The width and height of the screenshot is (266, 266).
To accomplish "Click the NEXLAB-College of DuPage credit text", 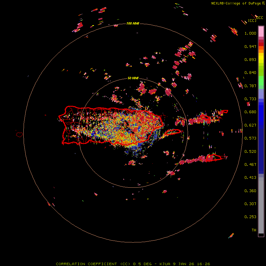I will pyautogui.click(x=236, y=3).
